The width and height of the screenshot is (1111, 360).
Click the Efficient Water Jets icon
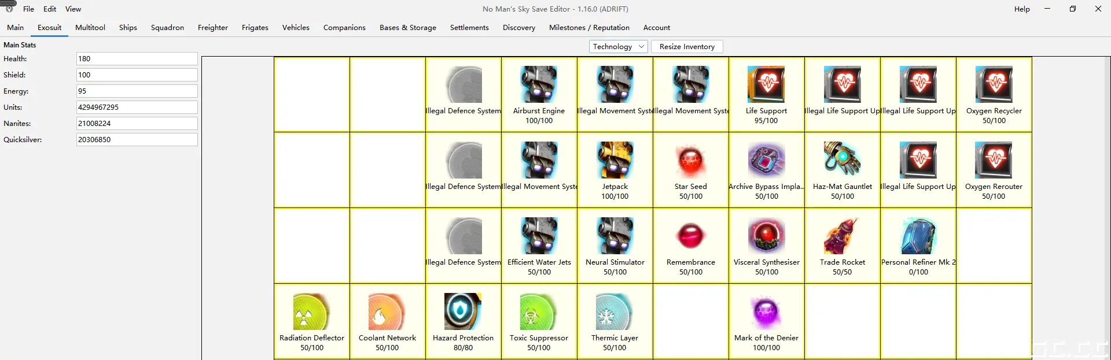539,236
